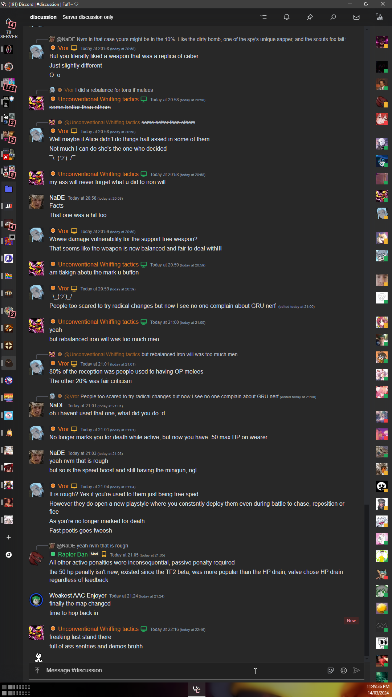Image resolution: width=392 pixels, height=697 pixels.
Task: Open the sticker picker icon
Action: pyautogui.click(x=331, y=670)
